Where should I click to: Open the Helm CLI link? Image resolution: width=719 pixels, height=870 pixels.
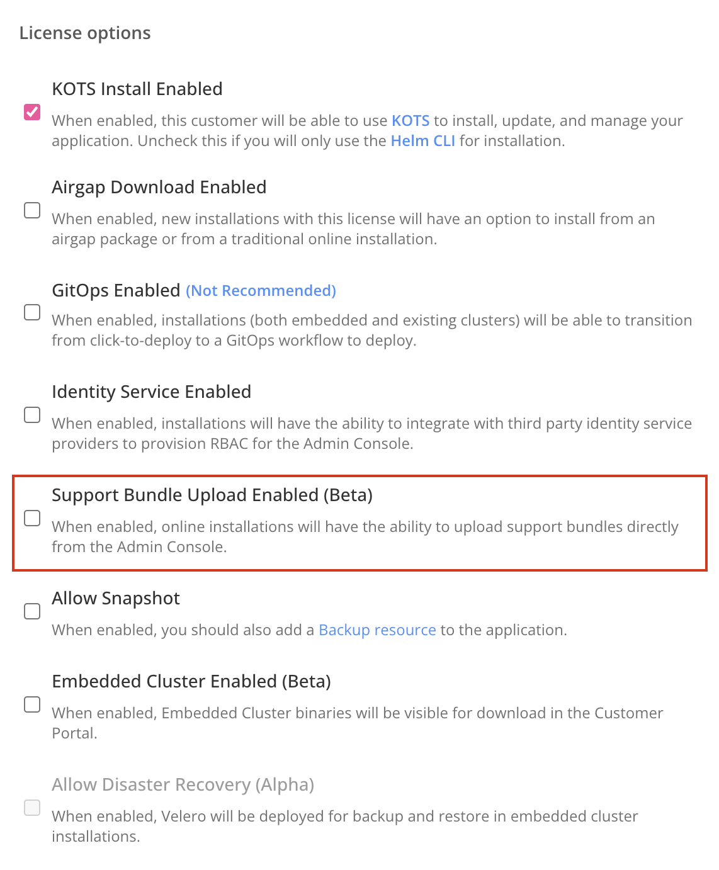point(422,141)
